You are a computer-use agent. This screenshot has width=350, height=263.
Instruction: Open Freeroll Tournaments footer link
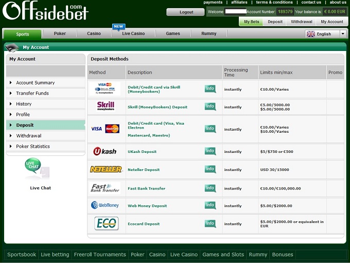(x=100, y=254)
